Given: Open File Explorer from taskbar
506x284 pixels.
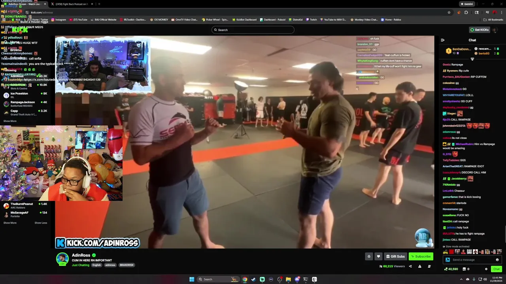Looking at the screenshot, I should pos(288,279).
